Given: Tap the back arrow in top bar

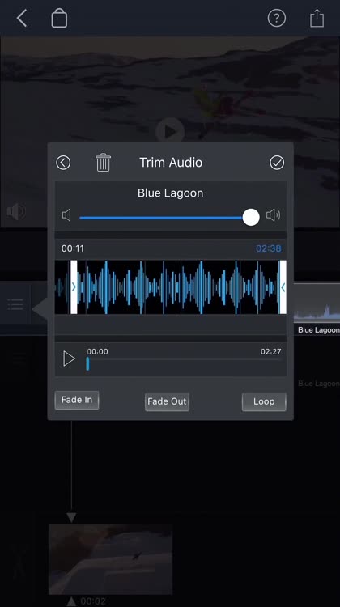Looking at the screenshot, I should pyautogui.click(x=22, y=18).
